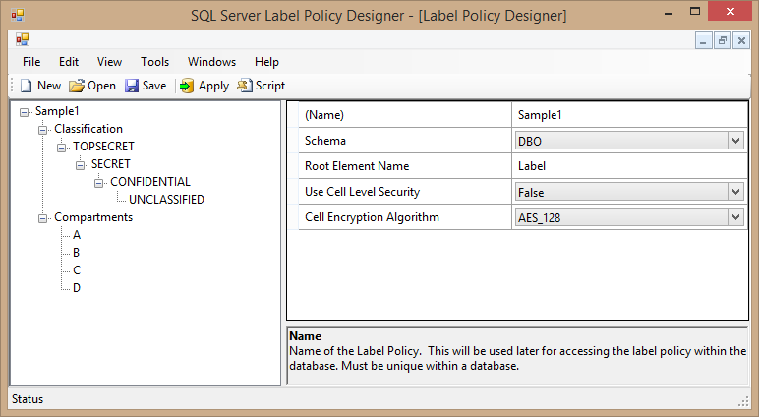
Task: Click the Root Element Name value Label
Action: [629, 166]
